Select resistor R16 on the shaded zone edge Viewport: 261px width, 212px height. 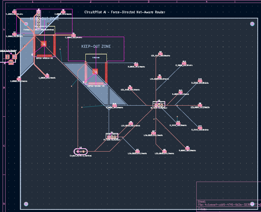(x=114, y=106)
